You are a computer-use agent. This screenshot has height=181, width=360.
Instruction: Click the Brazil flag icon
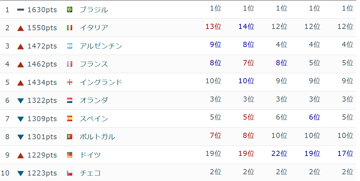tap(69, 10)
